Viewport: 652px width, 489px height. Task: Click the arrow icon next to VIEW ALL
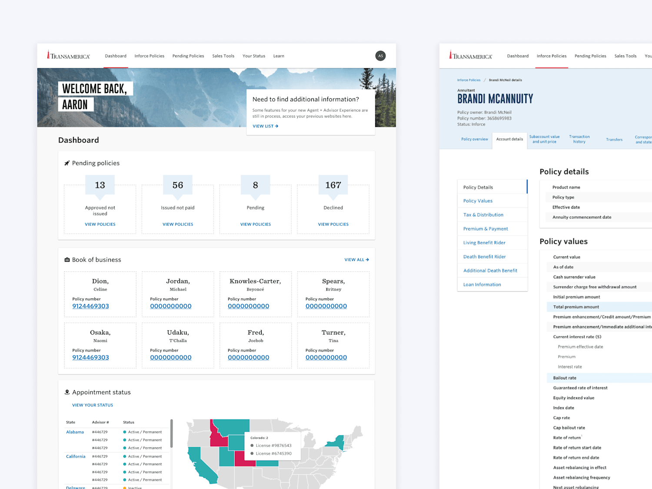tap(367, 259)
